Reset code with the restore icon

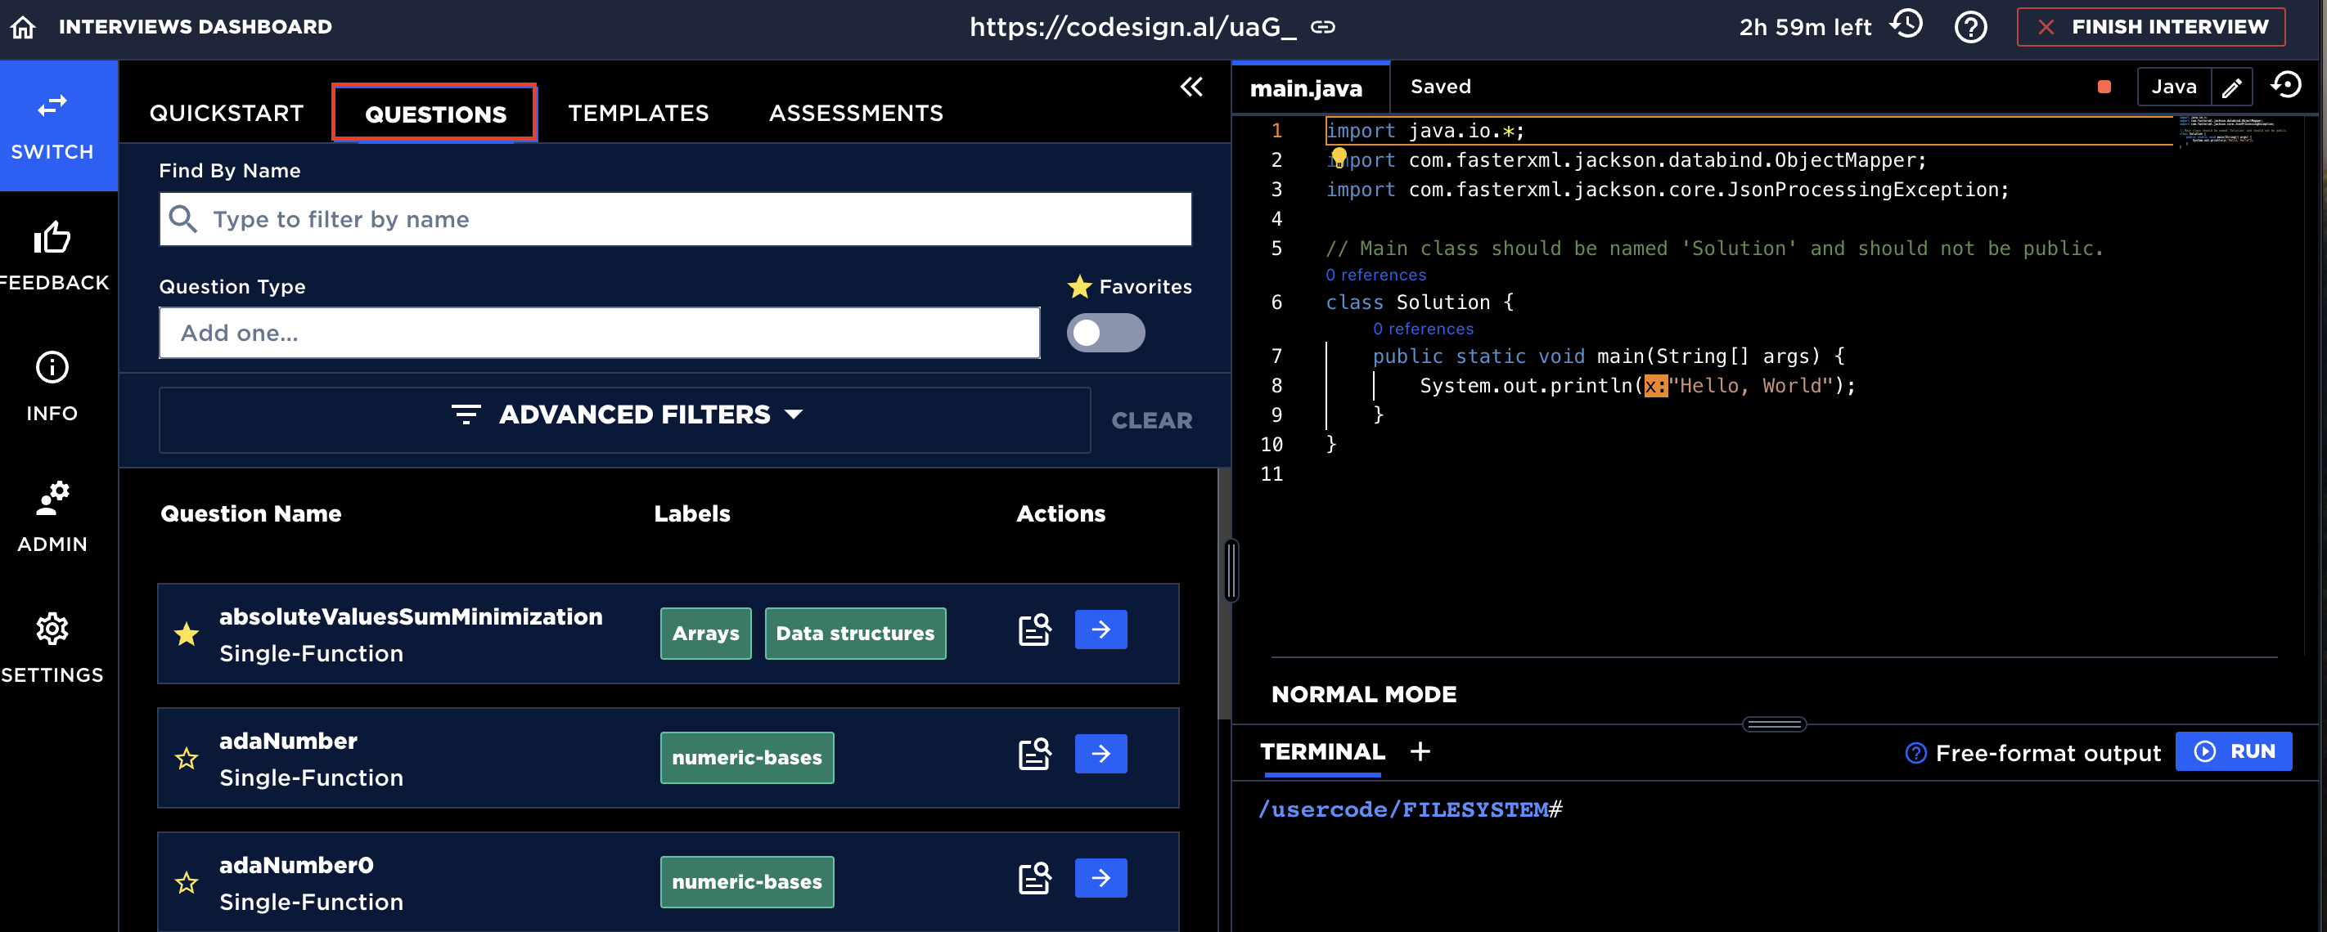point(2286,85)
